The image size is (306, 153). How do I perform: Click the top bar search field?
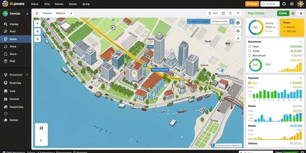click(270, 4)
